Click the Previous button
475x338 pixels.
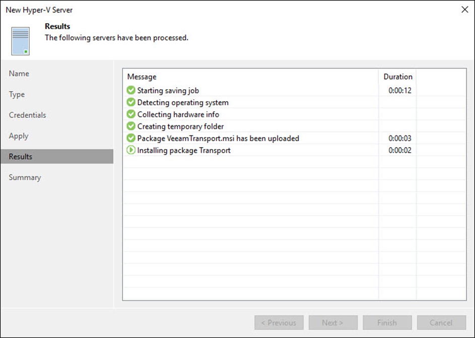[x=279, y=322]
